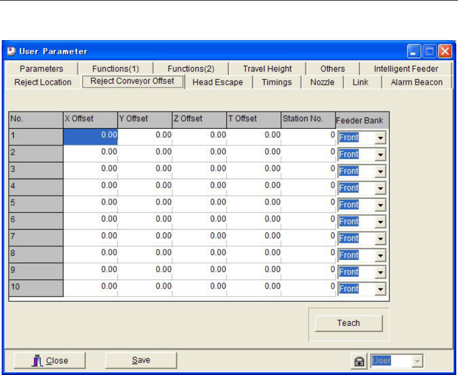Click the lock icon beside User dropdown

(x=361, y=361)
